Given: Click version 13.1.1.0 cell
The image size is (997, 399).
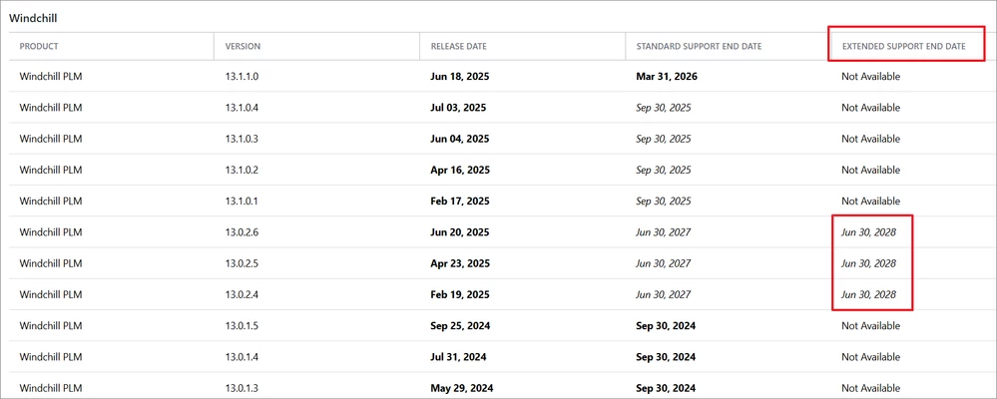Looking at the screenshot, I should tap(245, 77).
